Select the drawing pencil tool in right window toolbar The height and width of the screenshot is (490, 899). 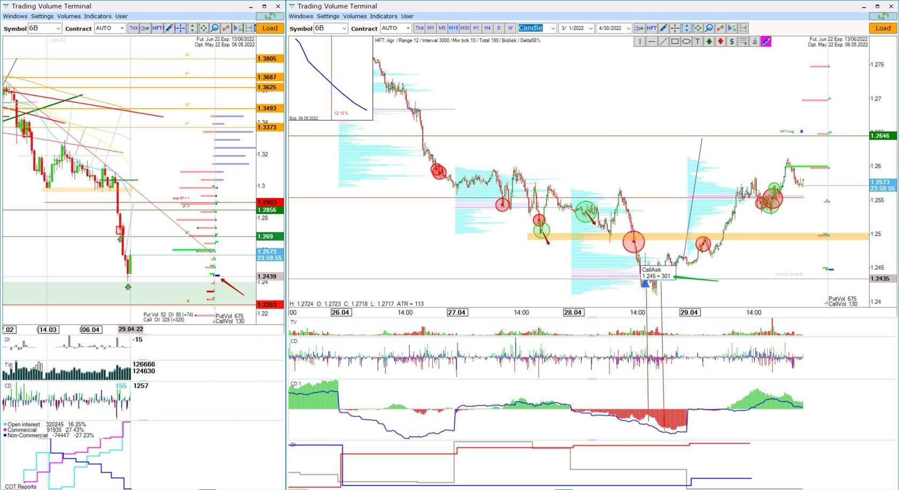[664, 28]
